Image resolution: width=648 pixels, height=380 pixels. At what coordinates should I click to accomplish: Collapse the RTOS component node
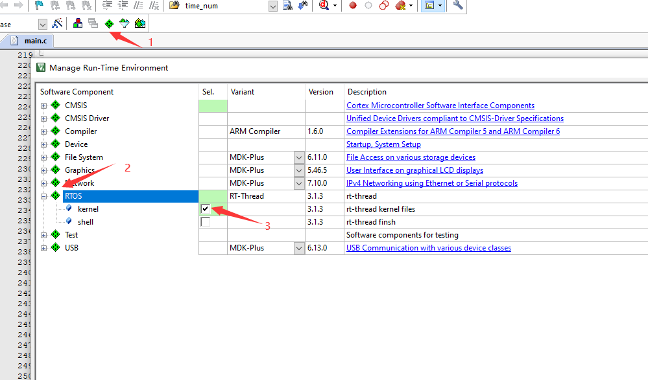click(44, 196)
